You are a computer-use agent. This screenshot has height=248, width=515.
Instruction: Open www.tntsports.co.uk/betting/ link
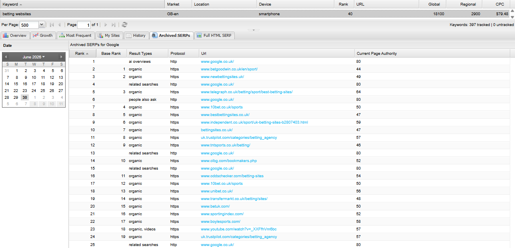226,145
